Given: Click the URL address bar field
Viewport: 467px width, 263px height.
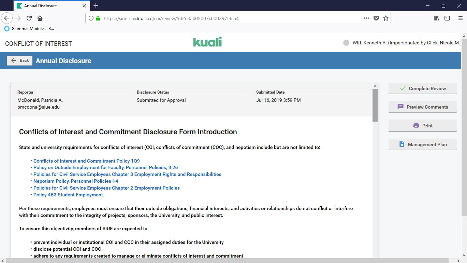Looking at the screenshot, I should pos(232,18).
